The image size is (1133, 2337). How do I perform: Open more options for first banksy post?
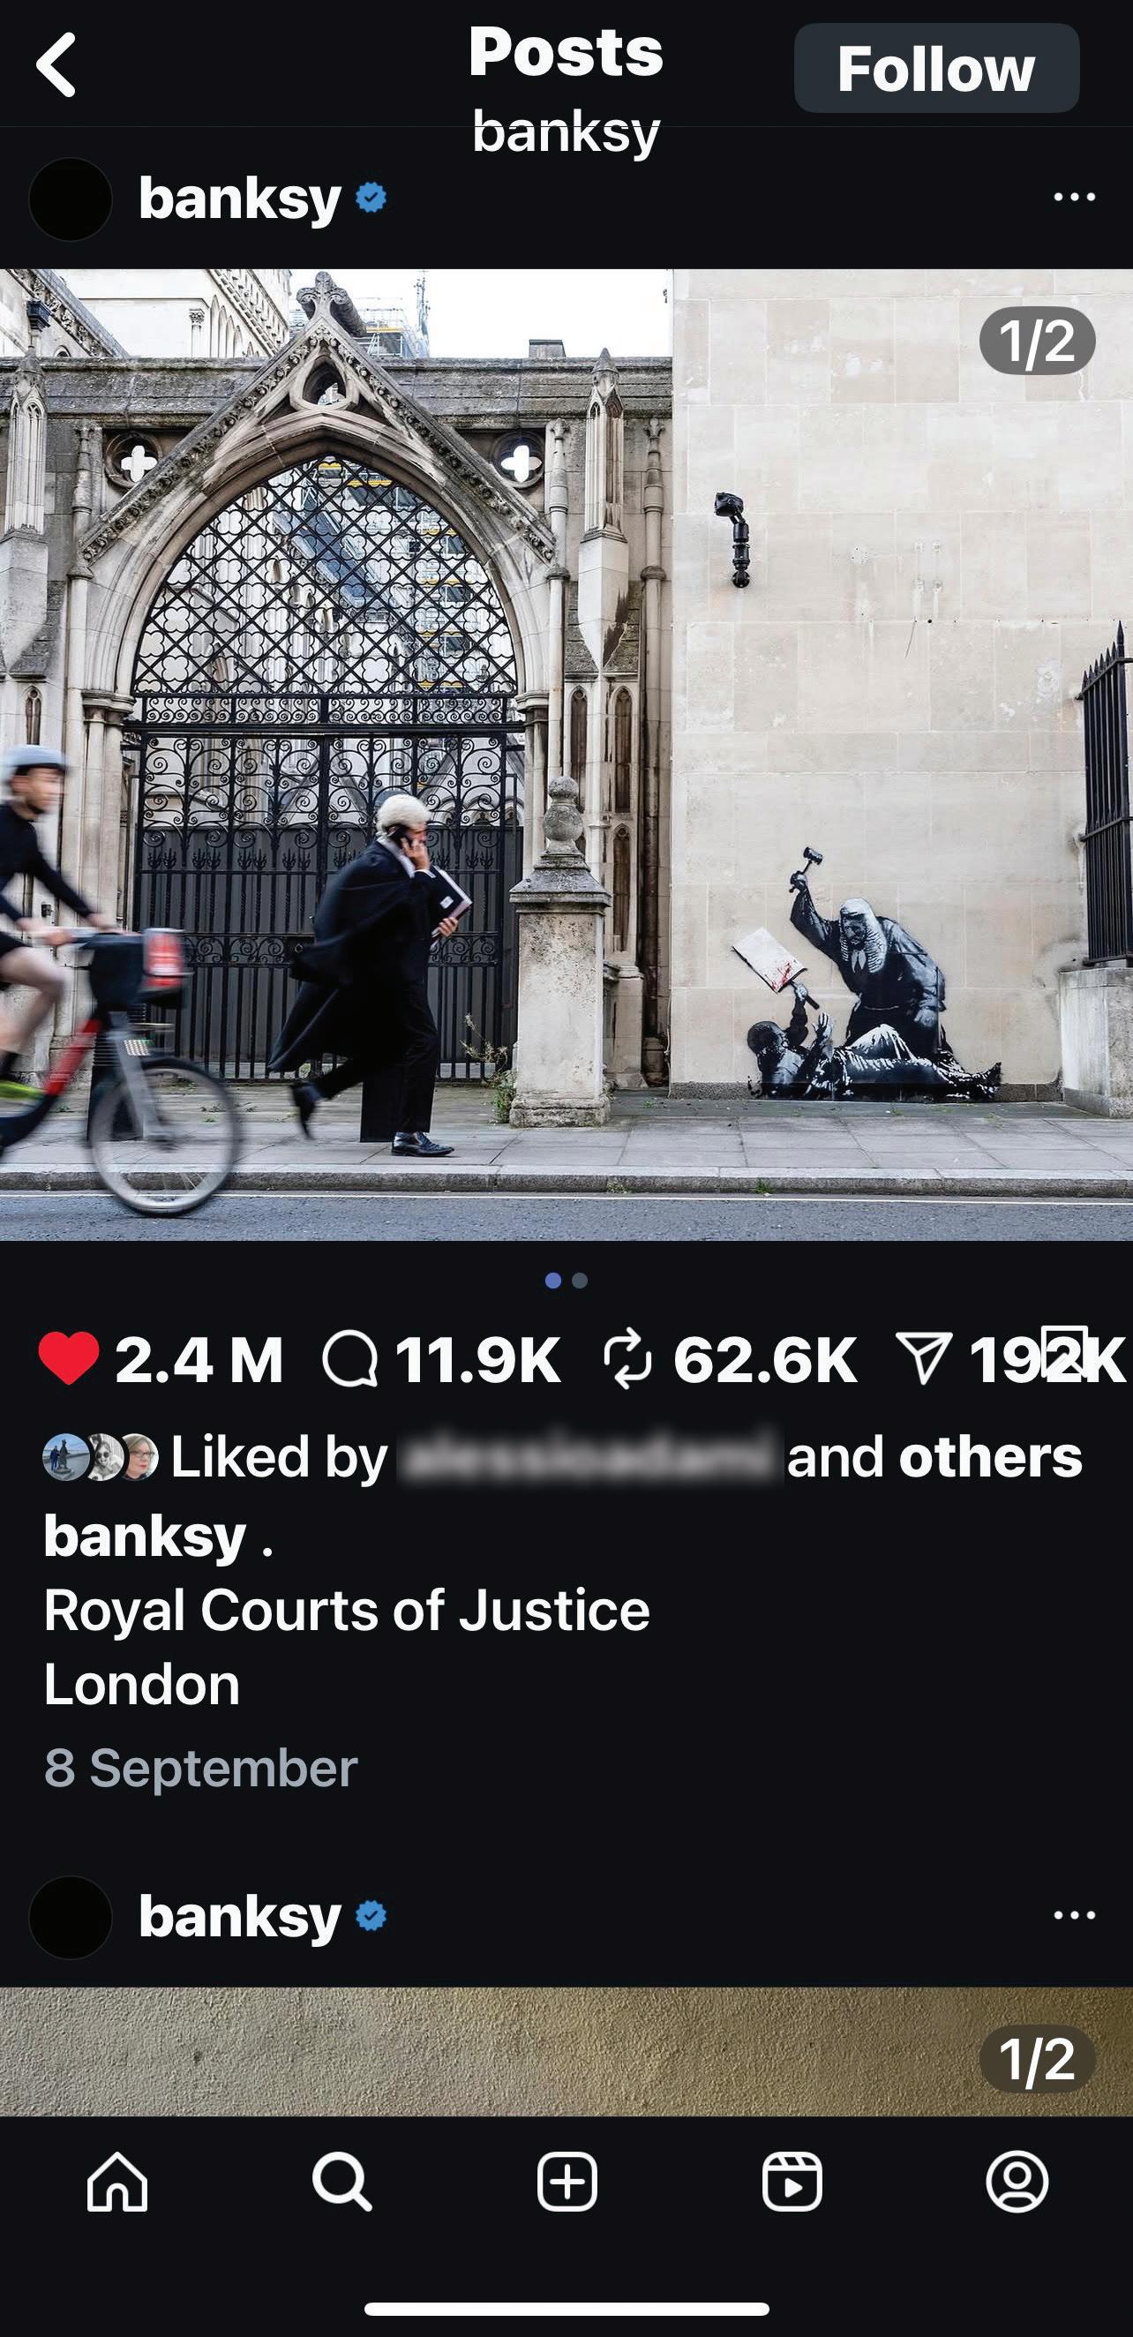1075,197
